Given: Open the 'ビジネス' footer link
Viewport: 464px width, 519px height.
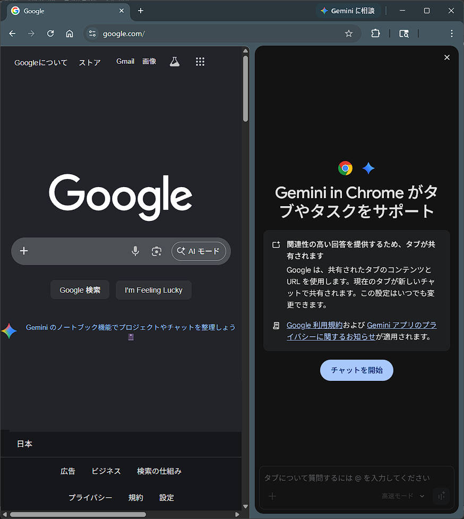Looking at the screenshot, I should click(x=106, y=471).
